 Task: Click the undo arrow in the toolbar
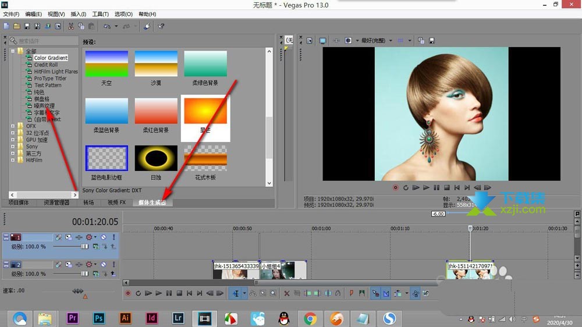coord(107,26)
